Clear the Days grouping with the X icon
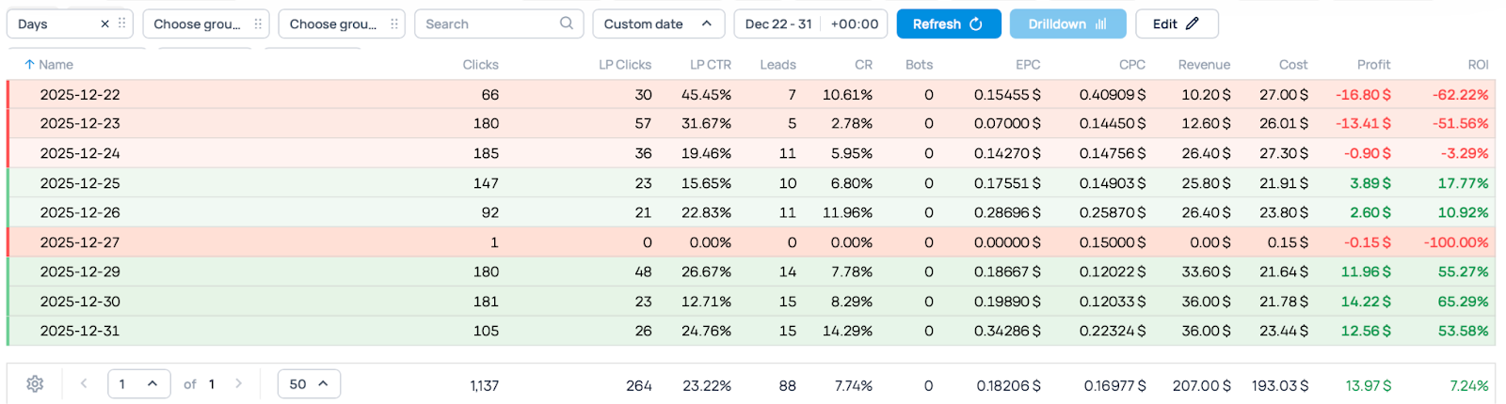 click(104, 24)
